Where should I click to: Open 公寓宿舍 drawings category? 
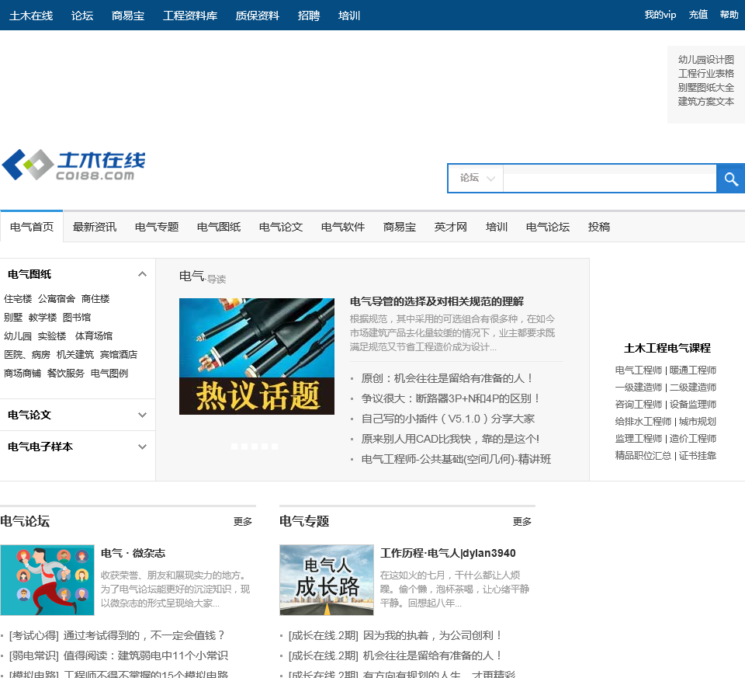[57, 298]
